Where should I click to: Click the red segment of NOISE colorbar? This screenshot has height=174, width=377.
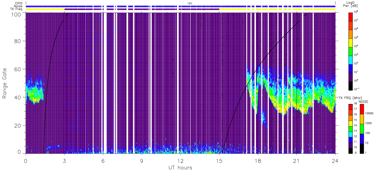click(362, 109)
